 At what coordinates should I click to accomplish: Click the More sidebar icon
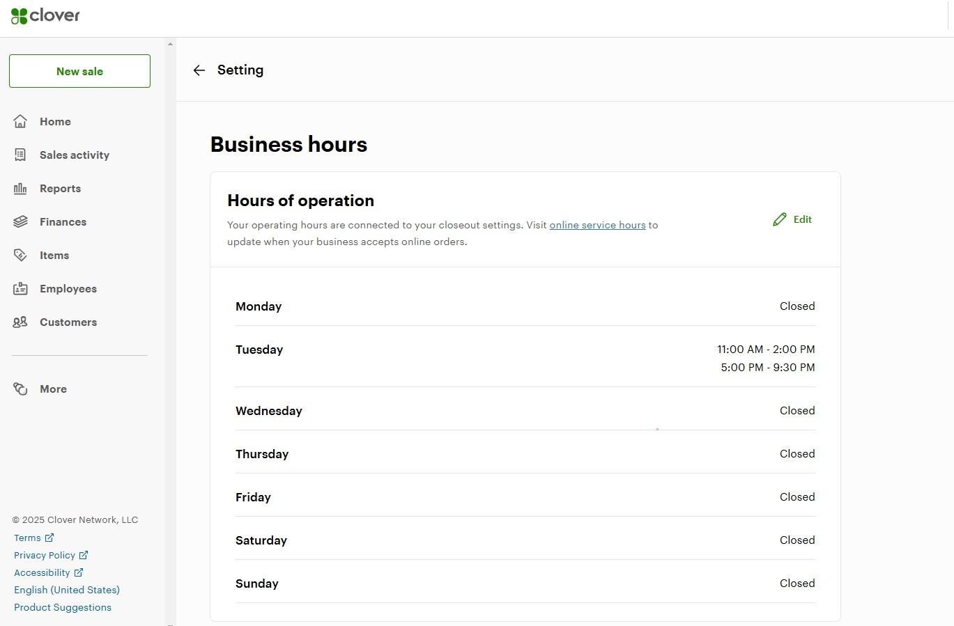(20, 389)
